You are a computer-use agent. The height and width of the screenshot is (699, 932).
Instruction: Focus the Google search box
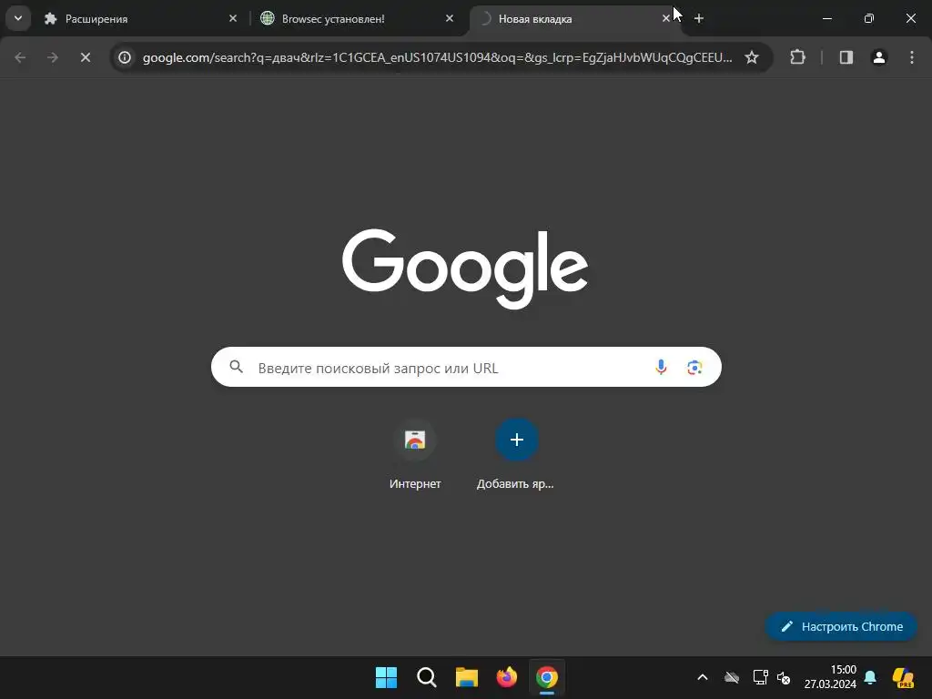[x=466, y=368]
